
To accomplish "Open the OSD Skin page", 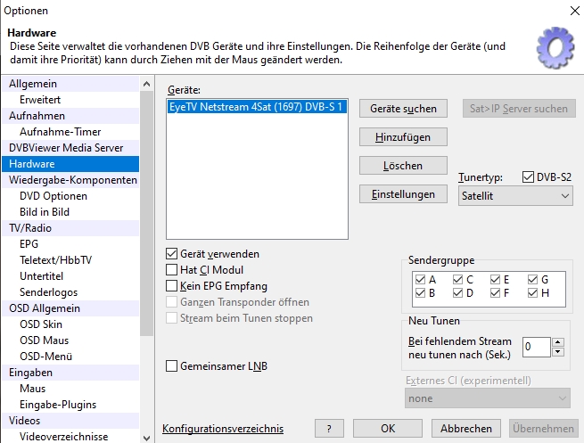I will click(43, 324).
